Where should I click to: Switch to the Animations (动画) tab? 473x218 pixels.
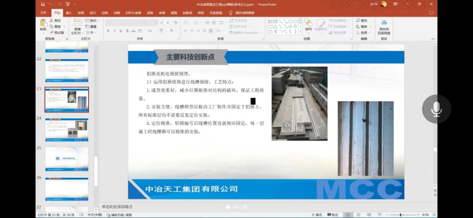tap(117, 13)
